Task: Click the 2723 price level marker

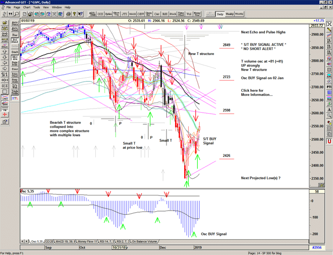Action: [x=227, y=77]
